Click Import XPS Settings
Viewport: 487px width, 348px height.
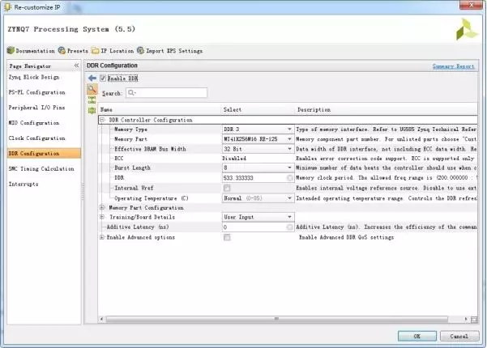point(170,50)
